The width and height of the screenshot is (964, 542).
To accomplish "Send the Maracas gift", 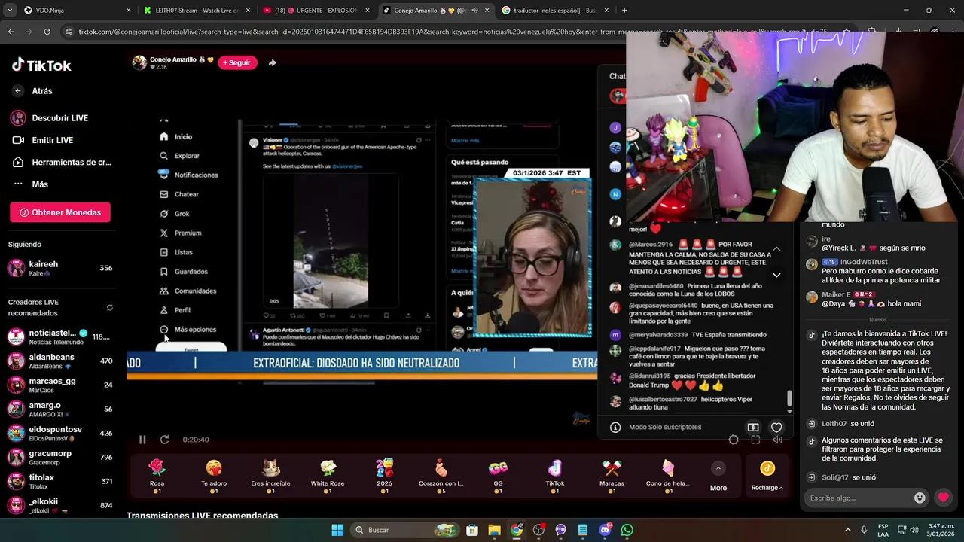I will tap(612, 476).
